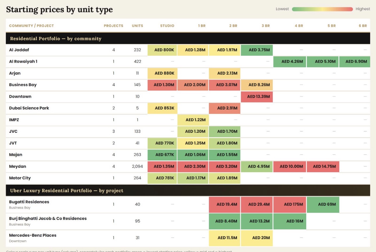Select the AED 11.5M two-bedroom price
This screenshot has height=252, width=376.
[x=225, y=238]
